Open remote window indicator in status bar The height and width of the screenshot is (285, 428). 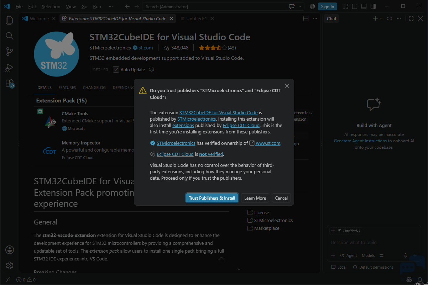tap(8, 280)
